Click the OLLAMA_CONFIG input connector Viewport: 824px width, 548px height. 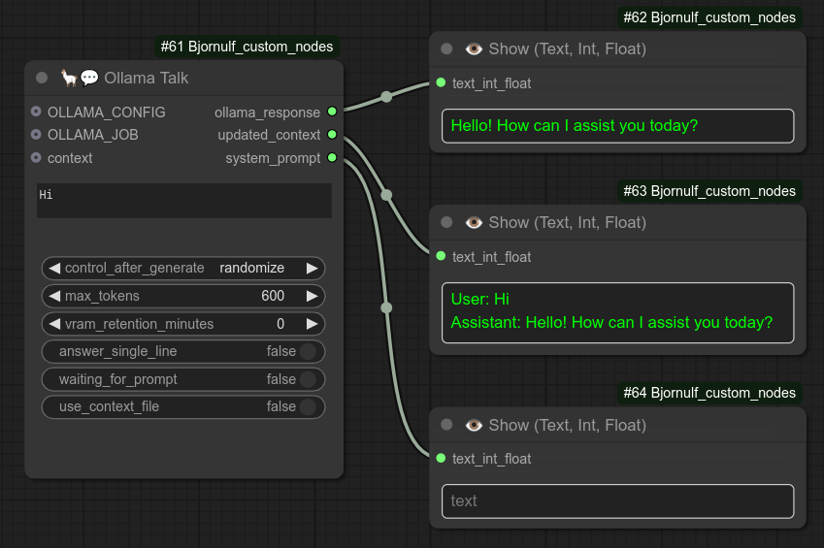coord(36,112)
